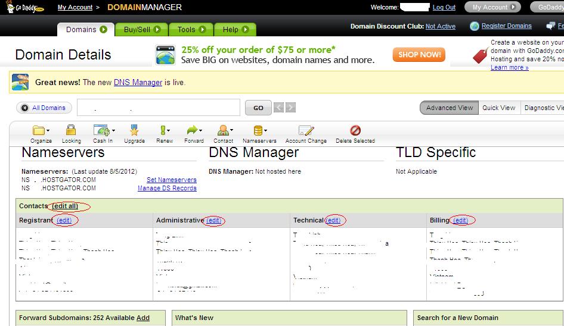The height and width of the screenshot is (326, 564).
Task: Open the Nameservers database icon
Action: point(258,130)
